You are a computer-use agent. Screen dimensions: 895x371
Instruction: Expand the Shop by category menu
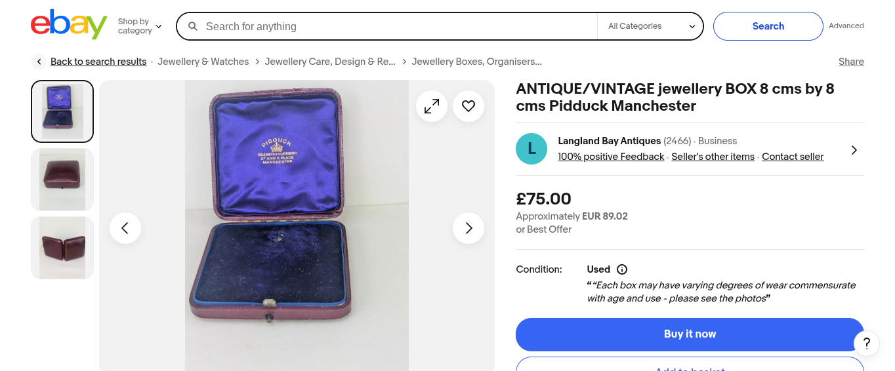click(x=140, y=26)
